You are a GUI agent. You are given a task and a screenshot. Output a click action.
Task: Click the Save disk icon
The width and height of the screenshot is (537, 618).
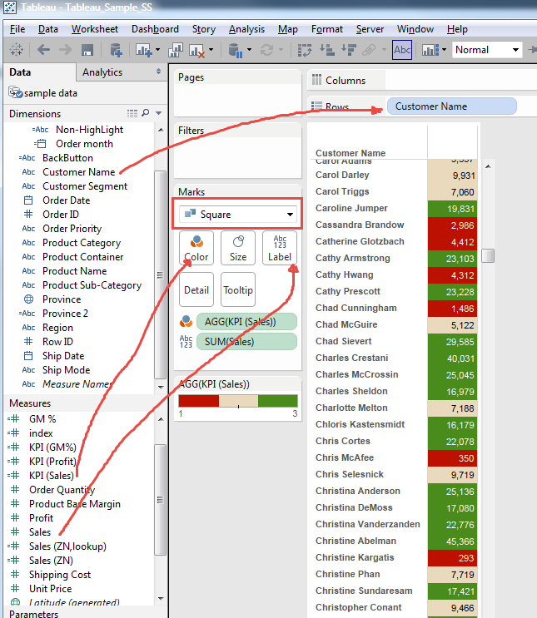coord(87,50)
